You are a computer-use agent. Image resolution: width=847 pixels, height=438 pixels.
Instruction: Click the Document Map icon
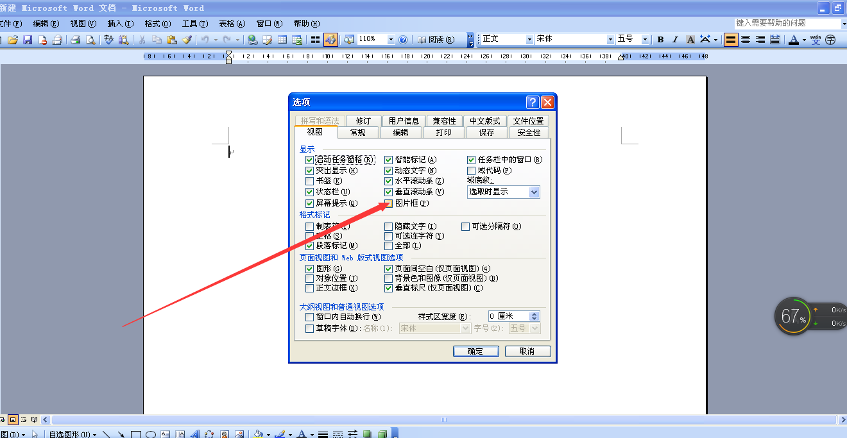pos(349,40)
